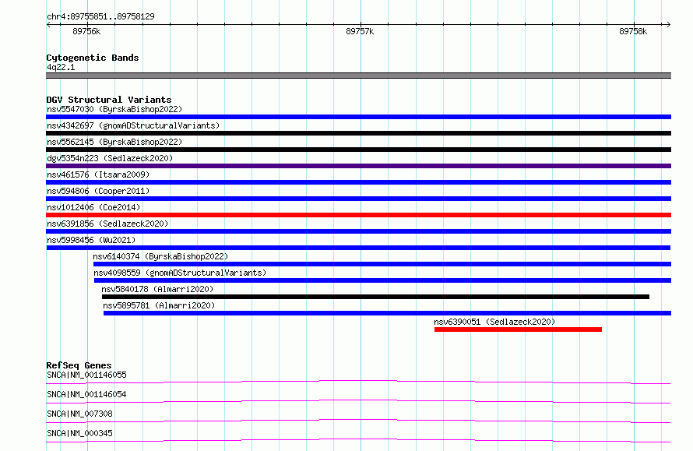The height and width of the screenshot is (451, 693).
Task: Click the blue bar for nsv6140374
Action: coord(382,264)
